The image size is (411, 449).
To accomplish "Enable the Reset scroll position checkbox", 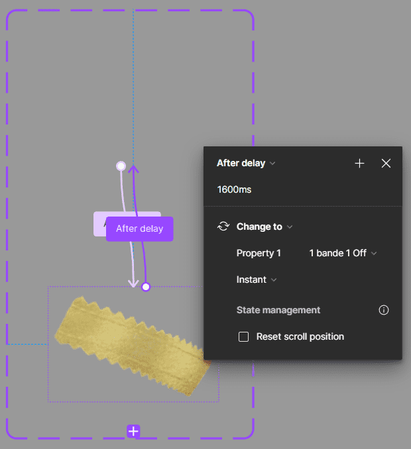I will pos(244,336).
